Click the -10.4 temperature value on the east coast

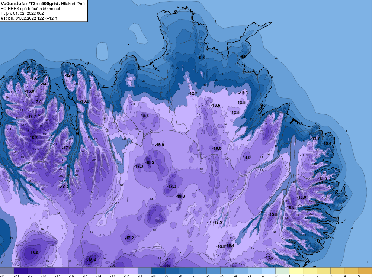[x=327, y=143]
